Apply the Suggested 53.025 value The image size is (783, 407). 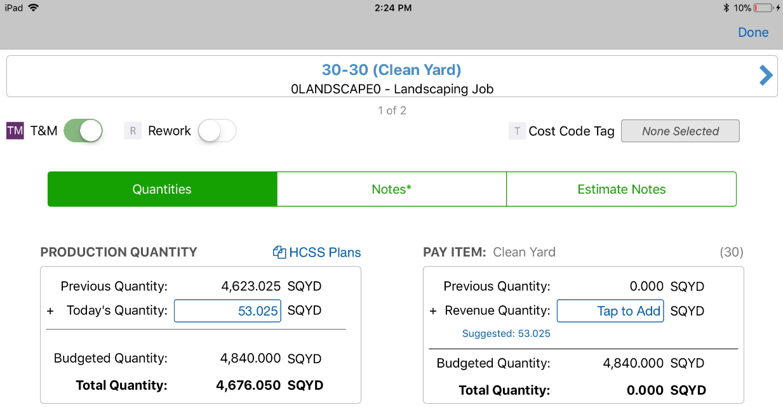click(x=506, y=333)
